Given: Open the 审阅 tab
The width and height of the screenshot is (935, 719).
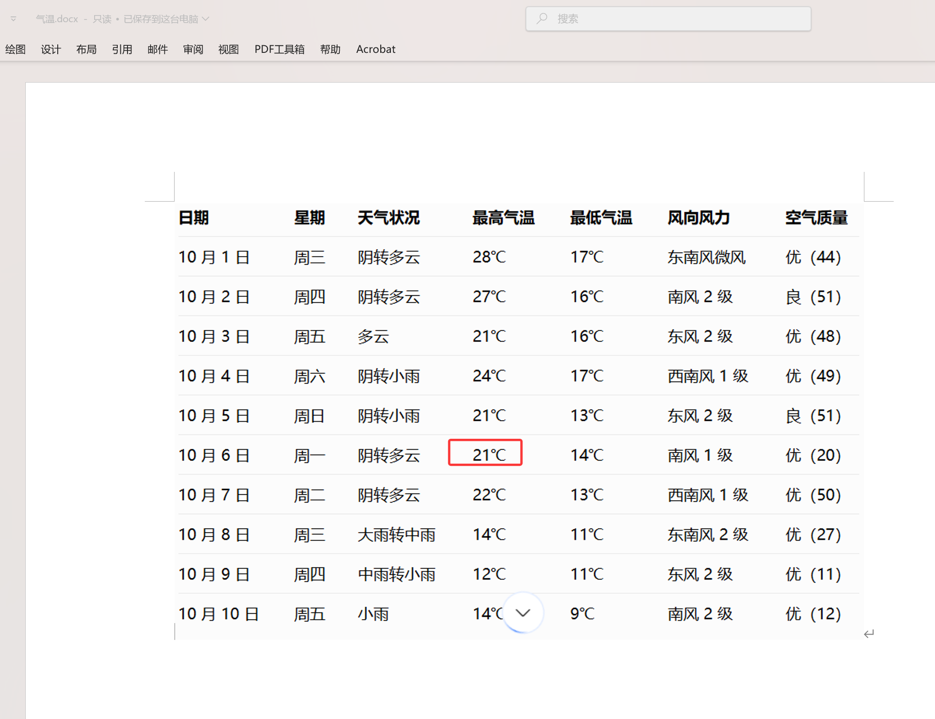Looking at the screenshot, I should point(193,49).
